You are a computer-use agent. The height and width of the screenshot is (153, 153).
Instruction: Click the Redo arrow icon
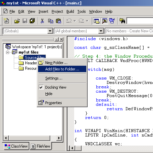click(81, 21)
